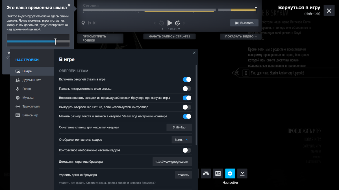Click НАЧАТЬ ЗАПИСЬ CTRL+F11 button
Viewport: 339px width, 190px height.
[x=169, y=37]
